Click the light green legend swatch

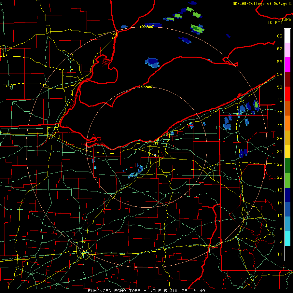pos(287,180)
